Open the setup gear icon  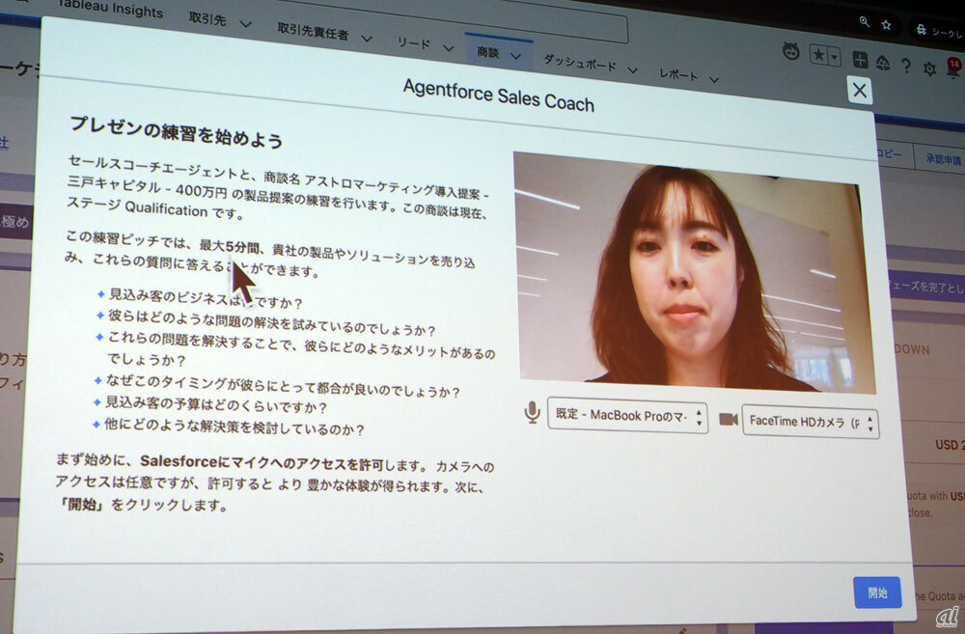click(929, 69)
